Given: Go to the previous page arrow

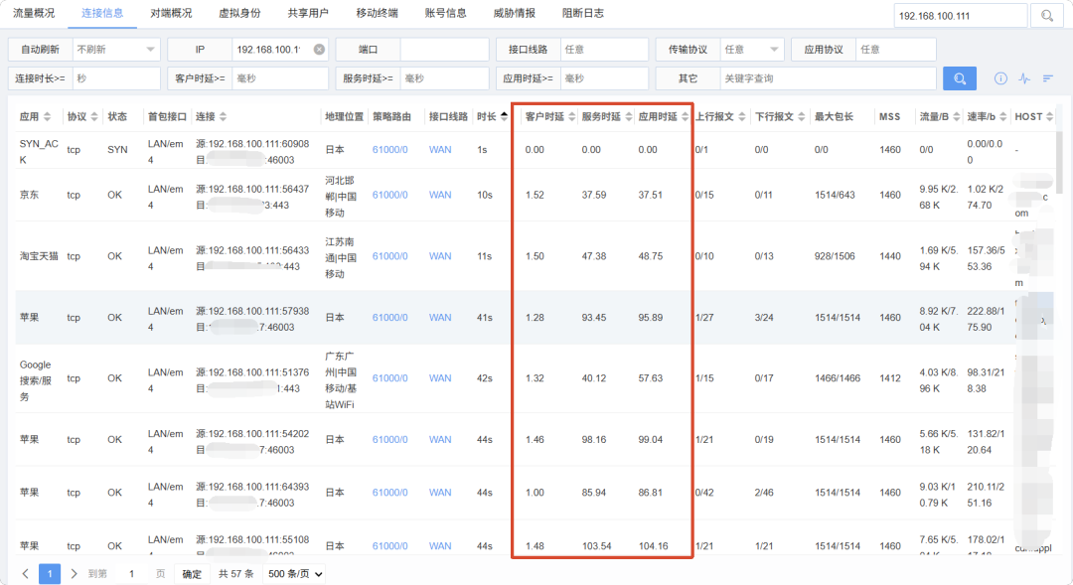Looking at the screenshot, I should click(25, 573).
